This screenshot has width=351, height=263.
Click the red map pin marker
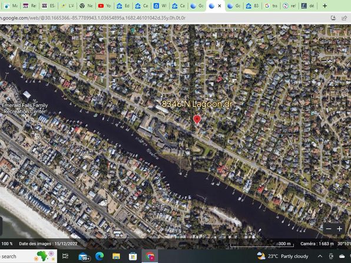coord(197,120)
